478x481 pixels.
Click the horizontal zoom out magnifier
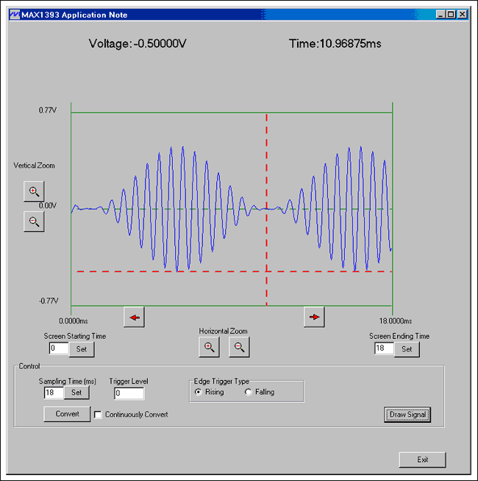coord(239,347)
